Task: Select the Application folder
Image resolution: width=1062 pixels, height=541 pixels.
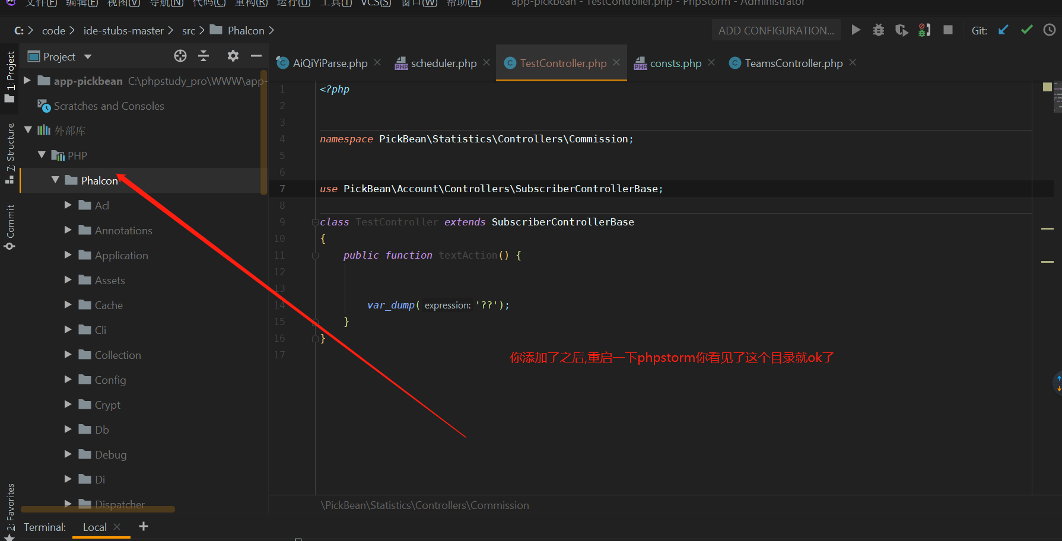Action: tap(122, 255)
